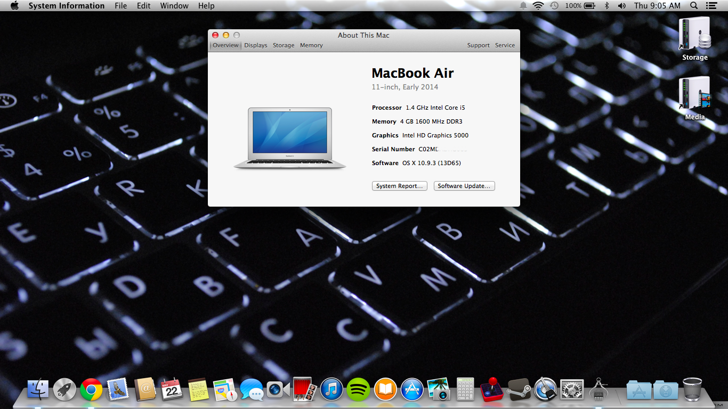Open Calculator from the Dock
This screenshot has height=409, width=728.
point(465,390)
